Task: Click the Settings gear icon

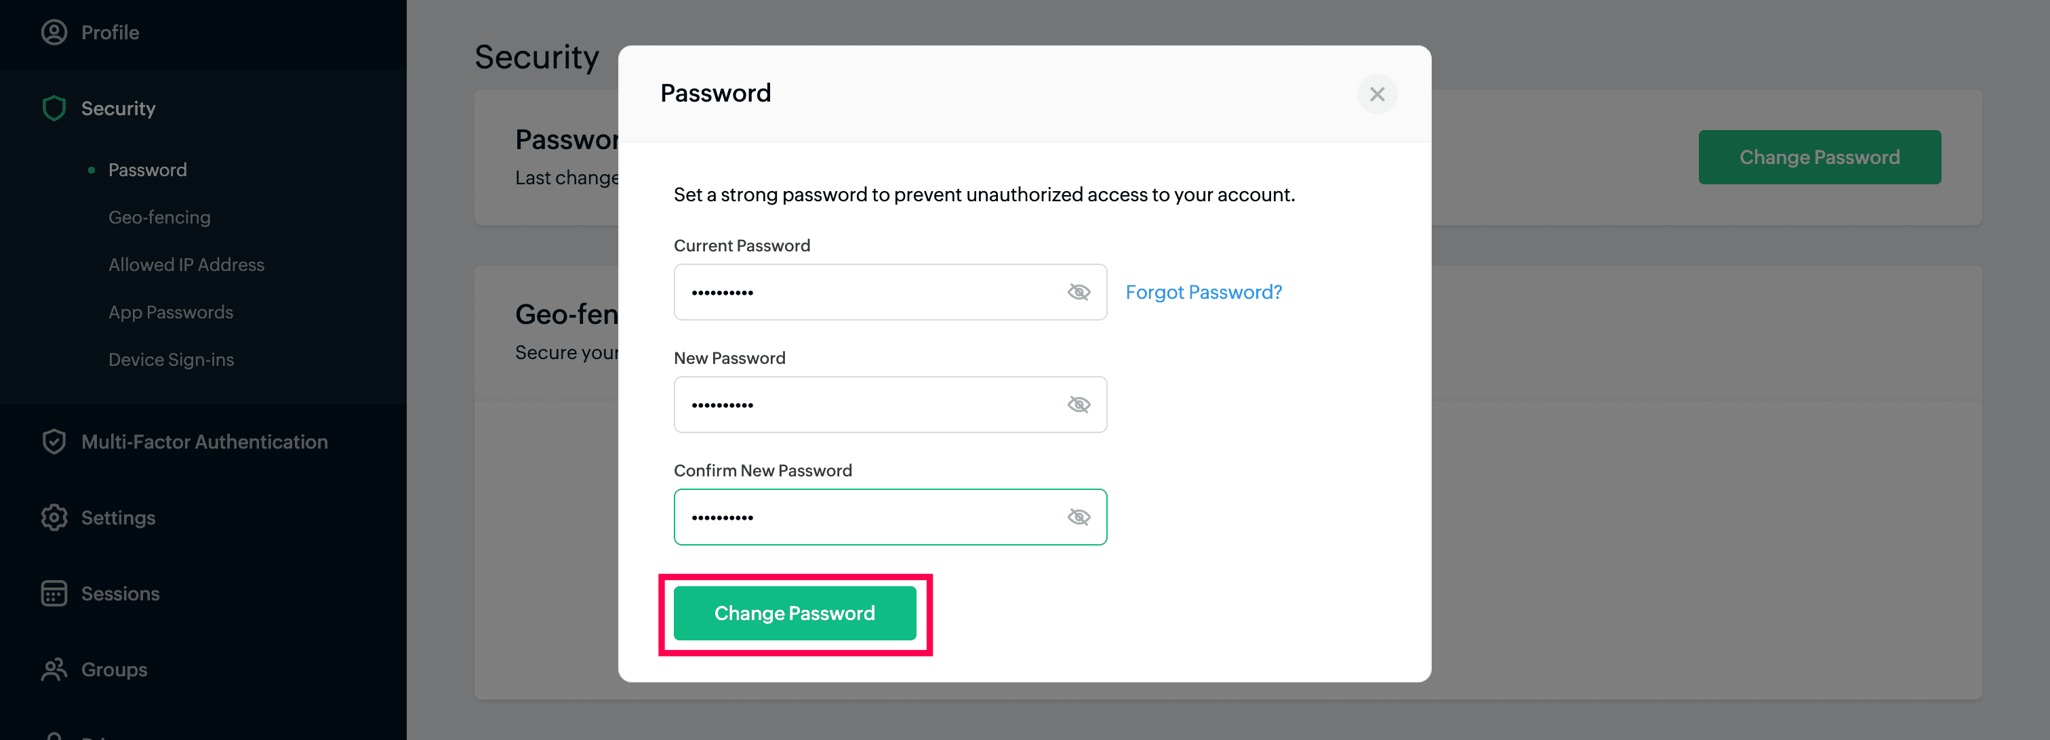Action: click(54, 518)
